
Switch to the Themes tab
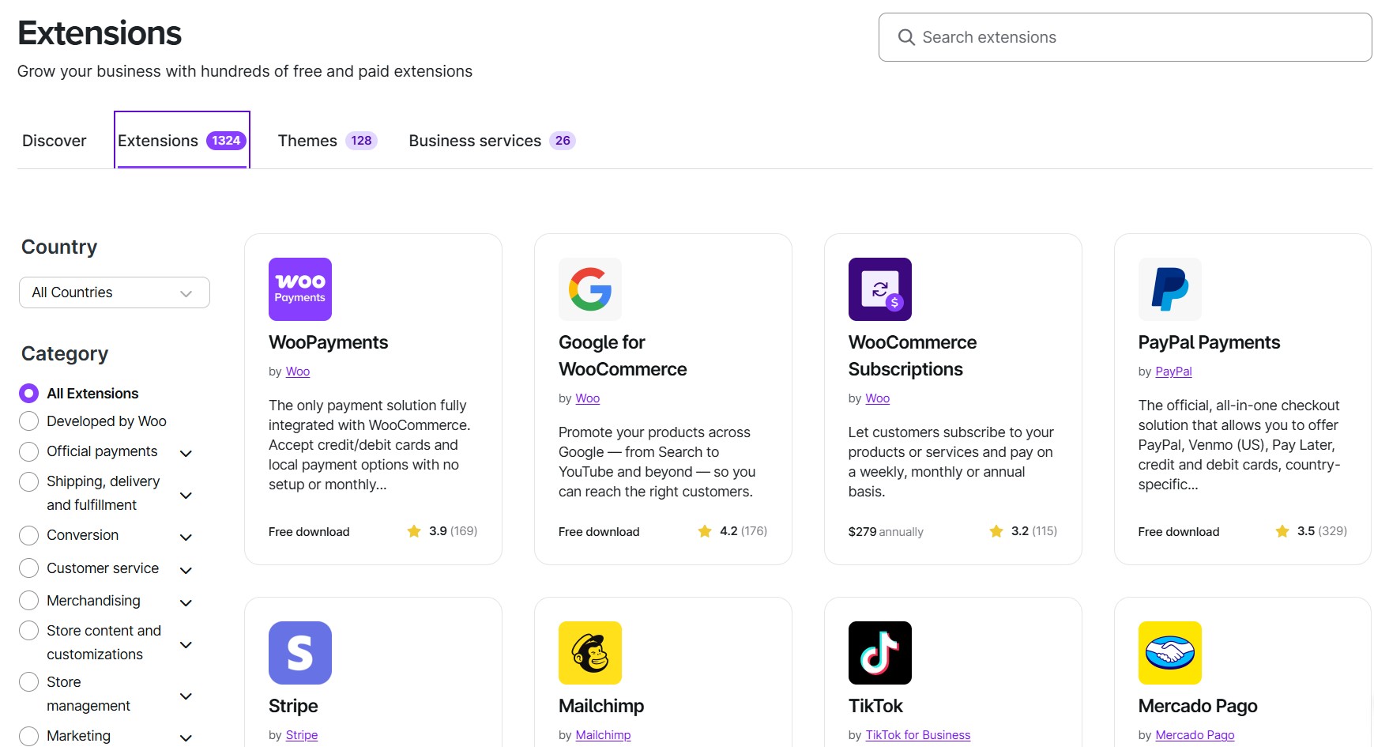pos(328,141)
